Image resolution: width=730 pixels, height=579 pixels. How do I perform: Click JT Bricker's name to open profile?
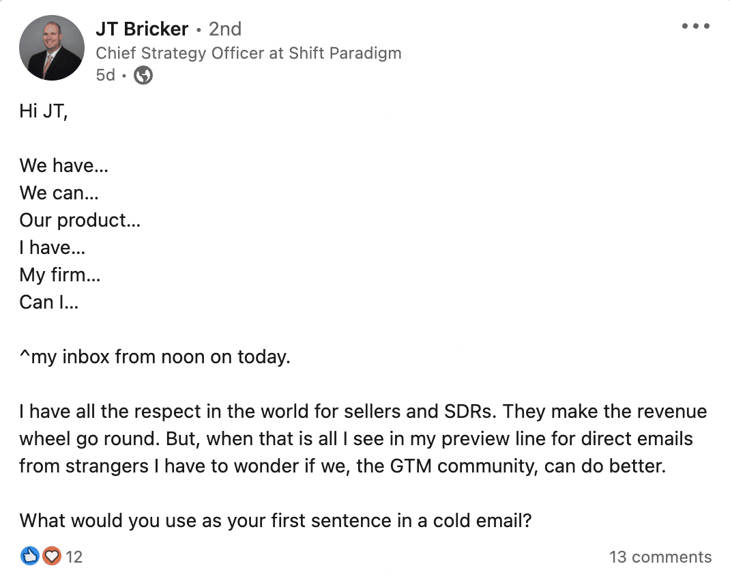[141, 29]
